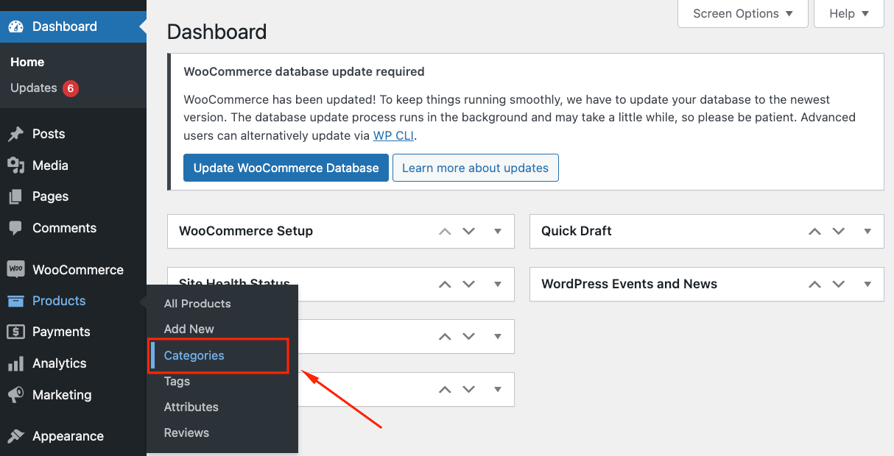
Task: Click the Posts pushpin icon
Action: pos(16,134)
